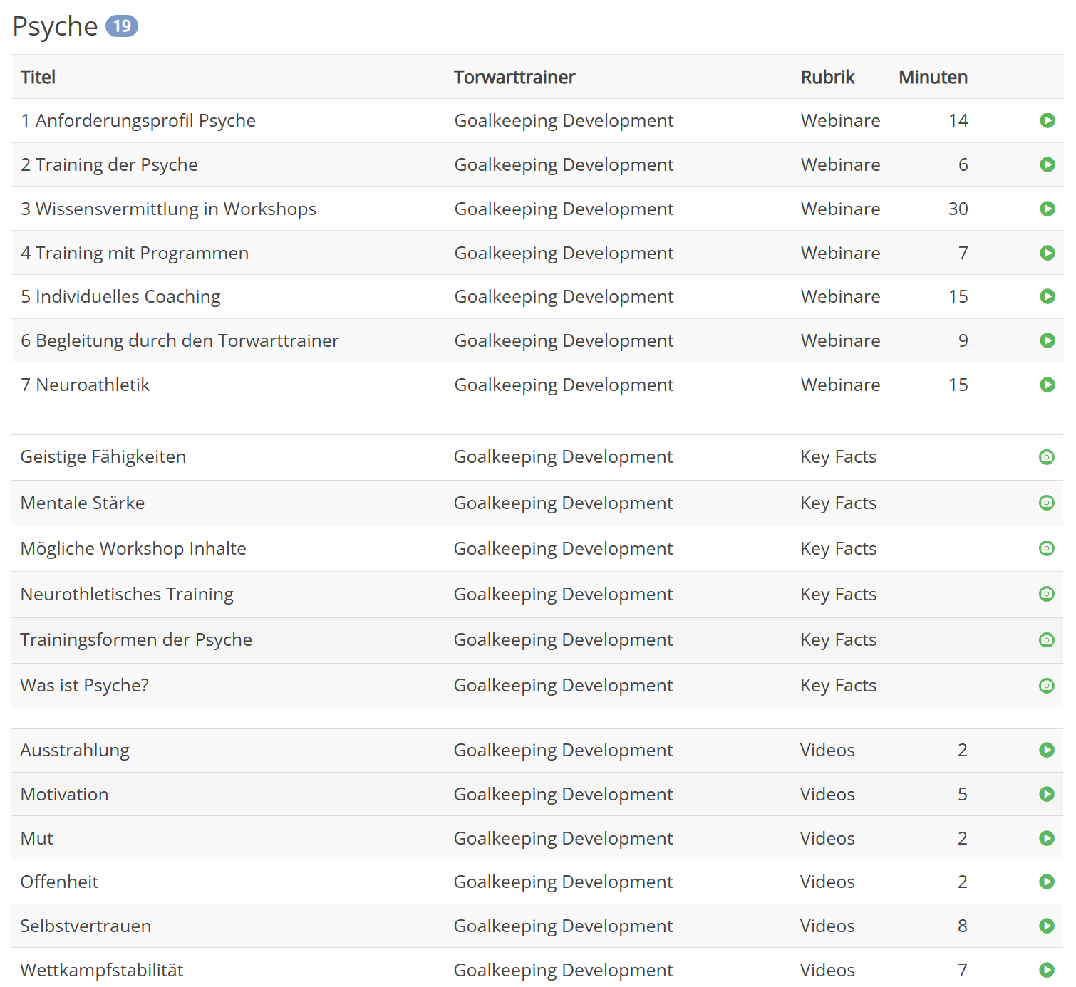The height and width of the screenshot is (987, 1076).
Task: Click the 9 minutes value
Action: pyautogui.click(x=963, y=340)
